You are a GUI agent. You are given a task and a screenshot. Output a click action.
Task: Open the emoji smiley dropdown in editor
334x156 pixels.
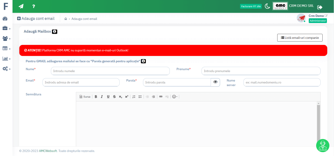tap(175, 97)
